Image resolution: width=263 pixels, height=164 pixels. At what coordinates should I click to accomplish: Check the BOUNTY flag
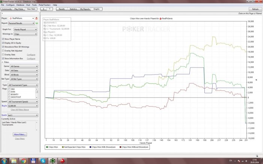(9, 95)
